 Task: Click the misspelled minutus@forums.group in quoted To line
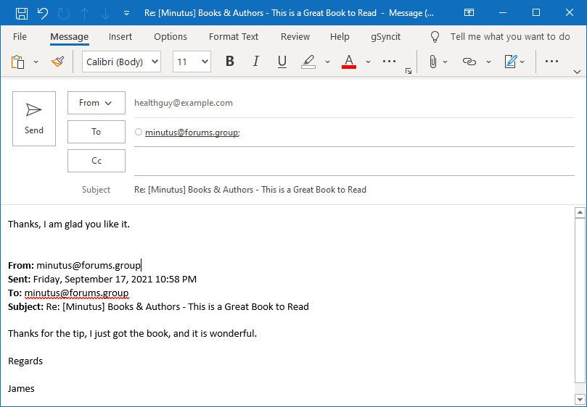76,293
